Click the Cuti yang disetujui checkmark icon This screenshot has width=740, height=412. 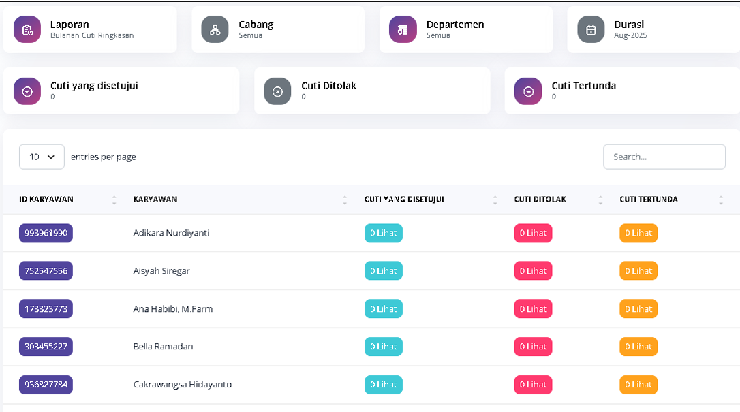27,91
